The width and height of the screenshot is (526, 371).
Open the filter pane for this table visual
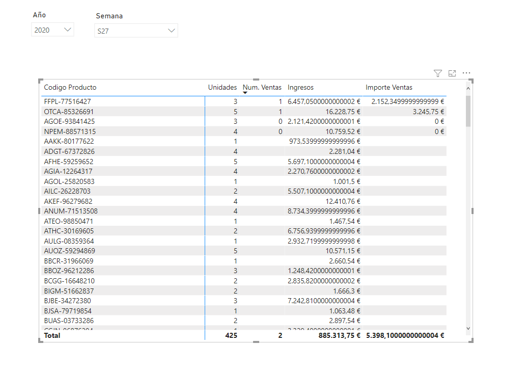pyautogui.click(x=437, y=73)
